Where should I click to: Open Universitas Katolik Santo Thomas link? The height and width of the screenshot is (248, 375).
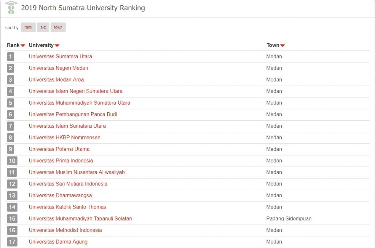pos(67,207)
